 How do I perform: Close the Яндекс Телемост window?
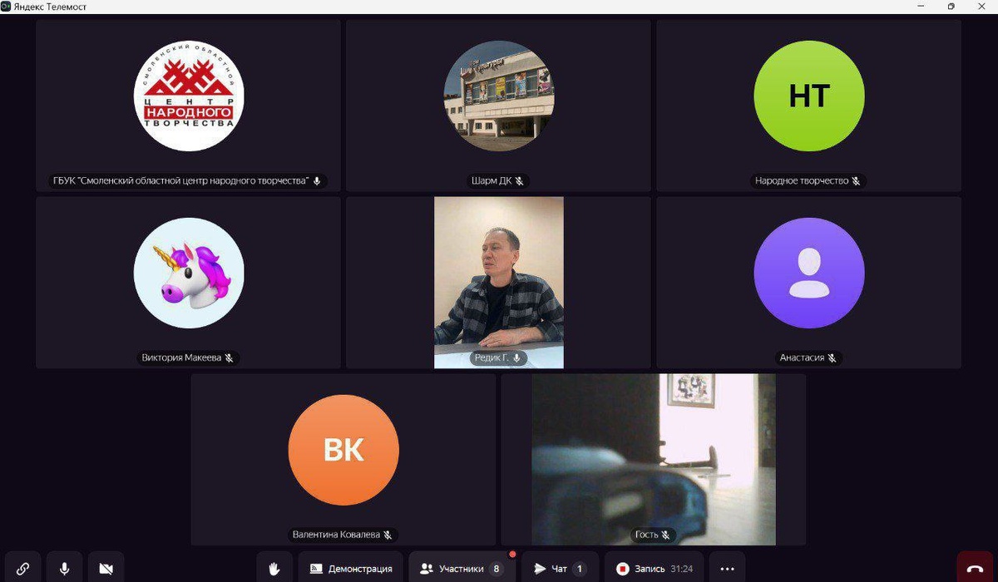tap(981, 6)
